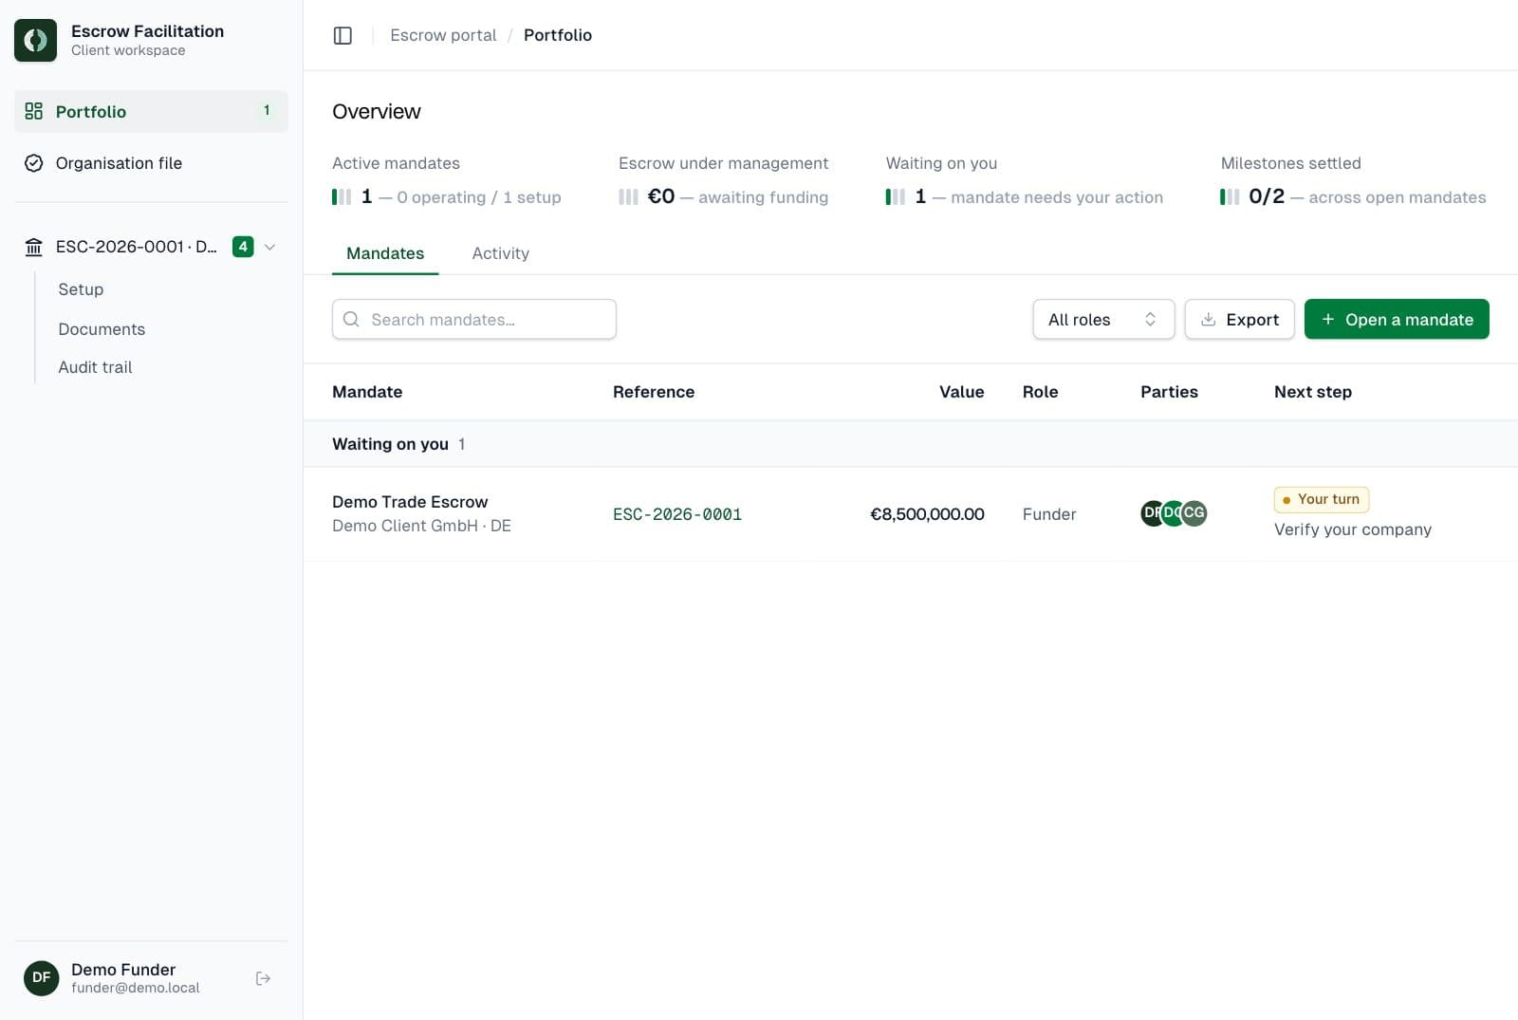Open the Setup sidebar item
1518x1020 pixels.
(81, 289)
